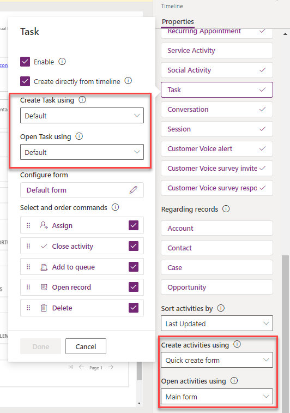Image resolution: width=290 pixels, height=413 pixels.
Task: Uncheck the Close activity command checkbox
Action: 134,246
